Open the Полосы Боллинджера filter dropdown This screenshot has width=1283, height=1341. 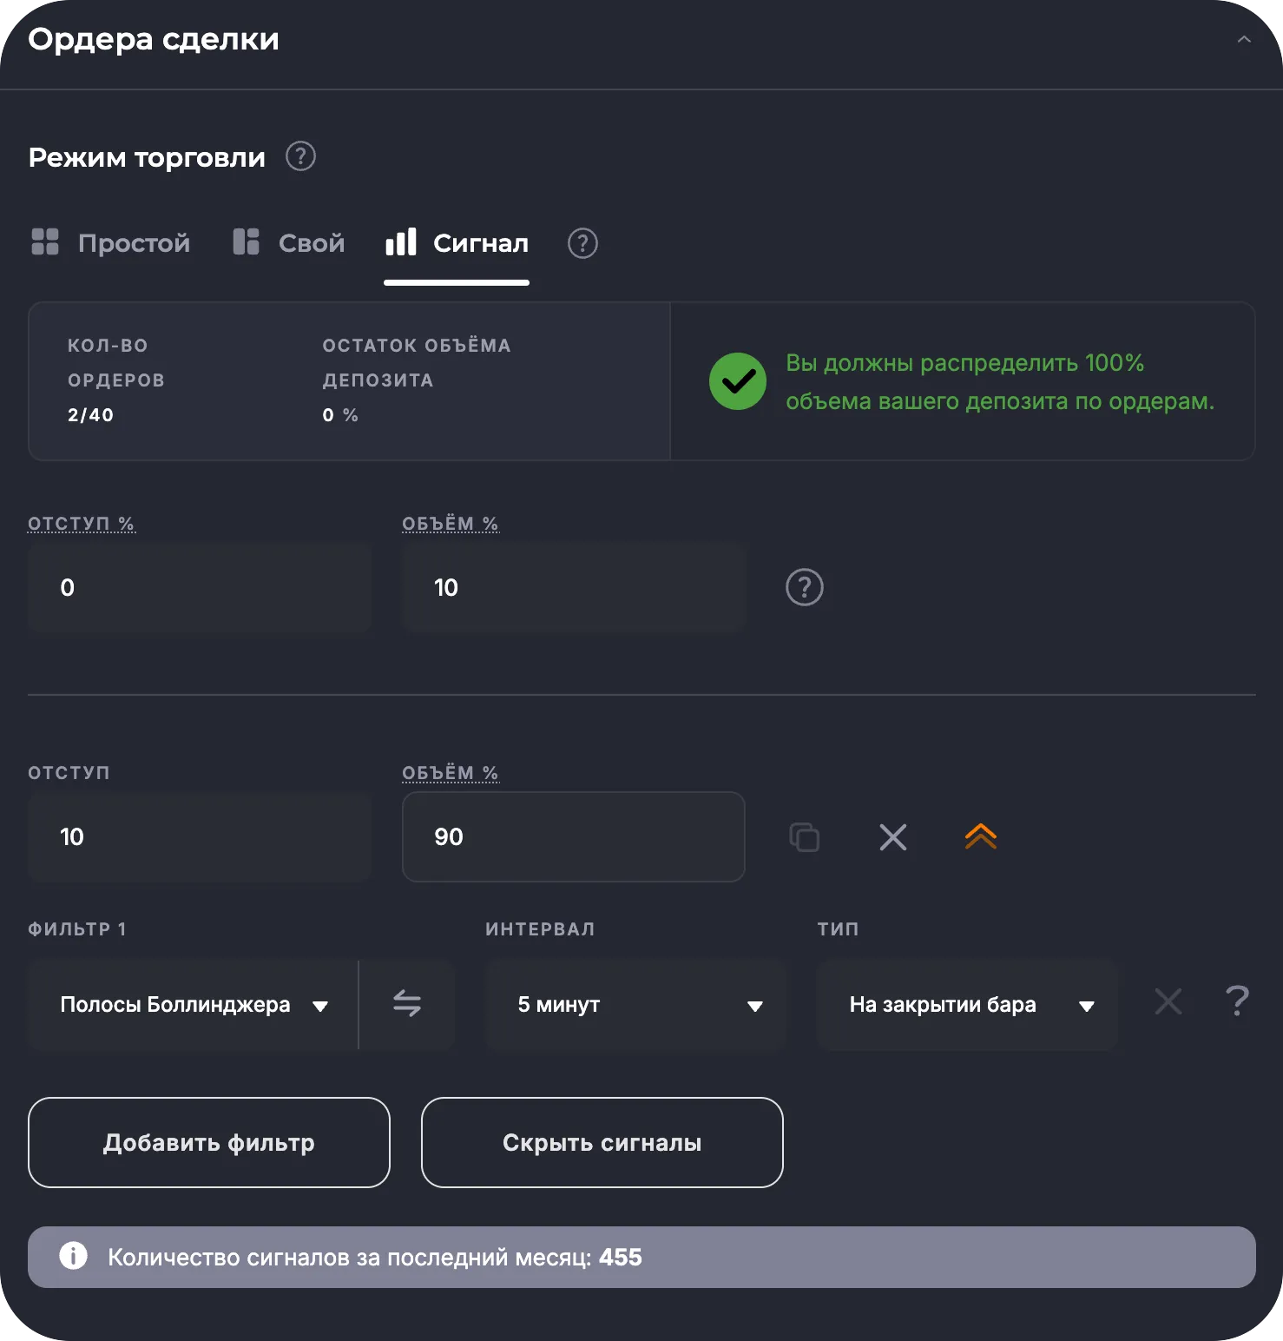[x=193, y=1005]
